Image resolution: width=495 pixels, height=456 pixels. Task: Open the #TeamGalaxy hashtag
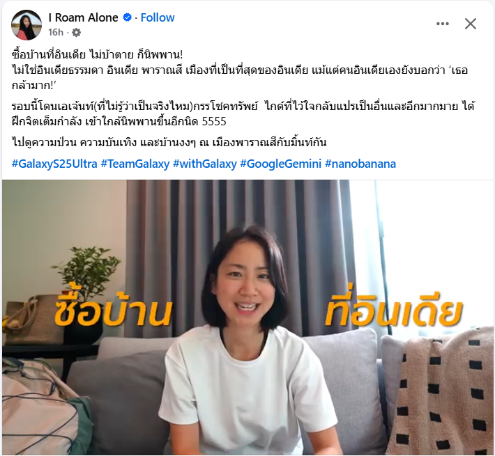pyautogui.click(x=135, y=164)
